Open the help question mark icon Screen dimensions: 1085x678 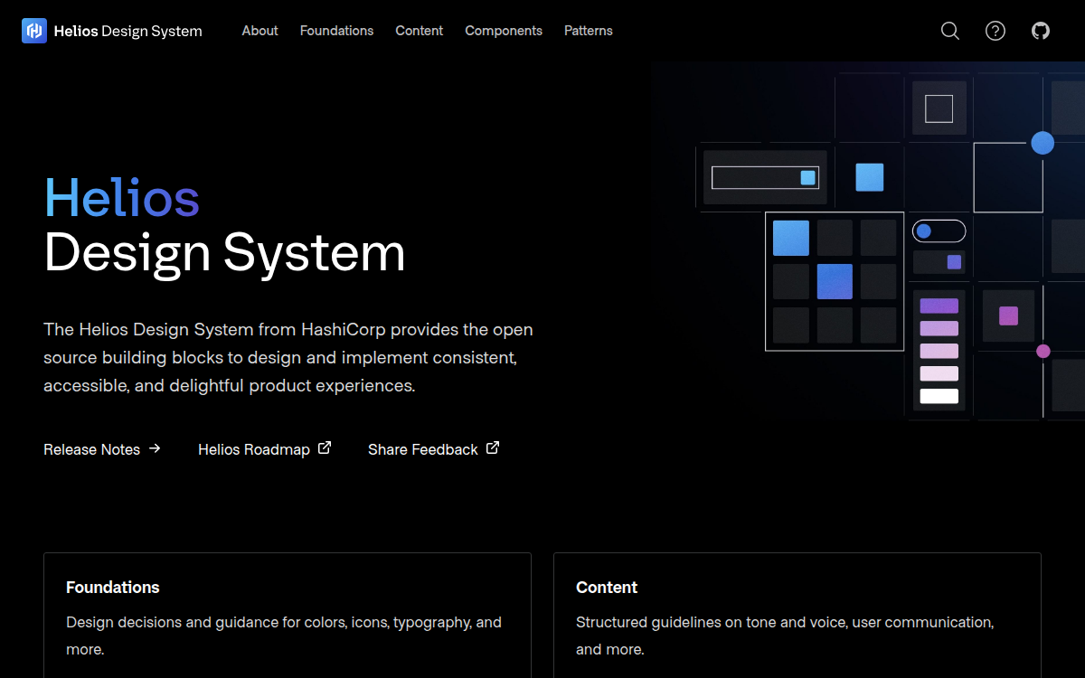point(995,31)
